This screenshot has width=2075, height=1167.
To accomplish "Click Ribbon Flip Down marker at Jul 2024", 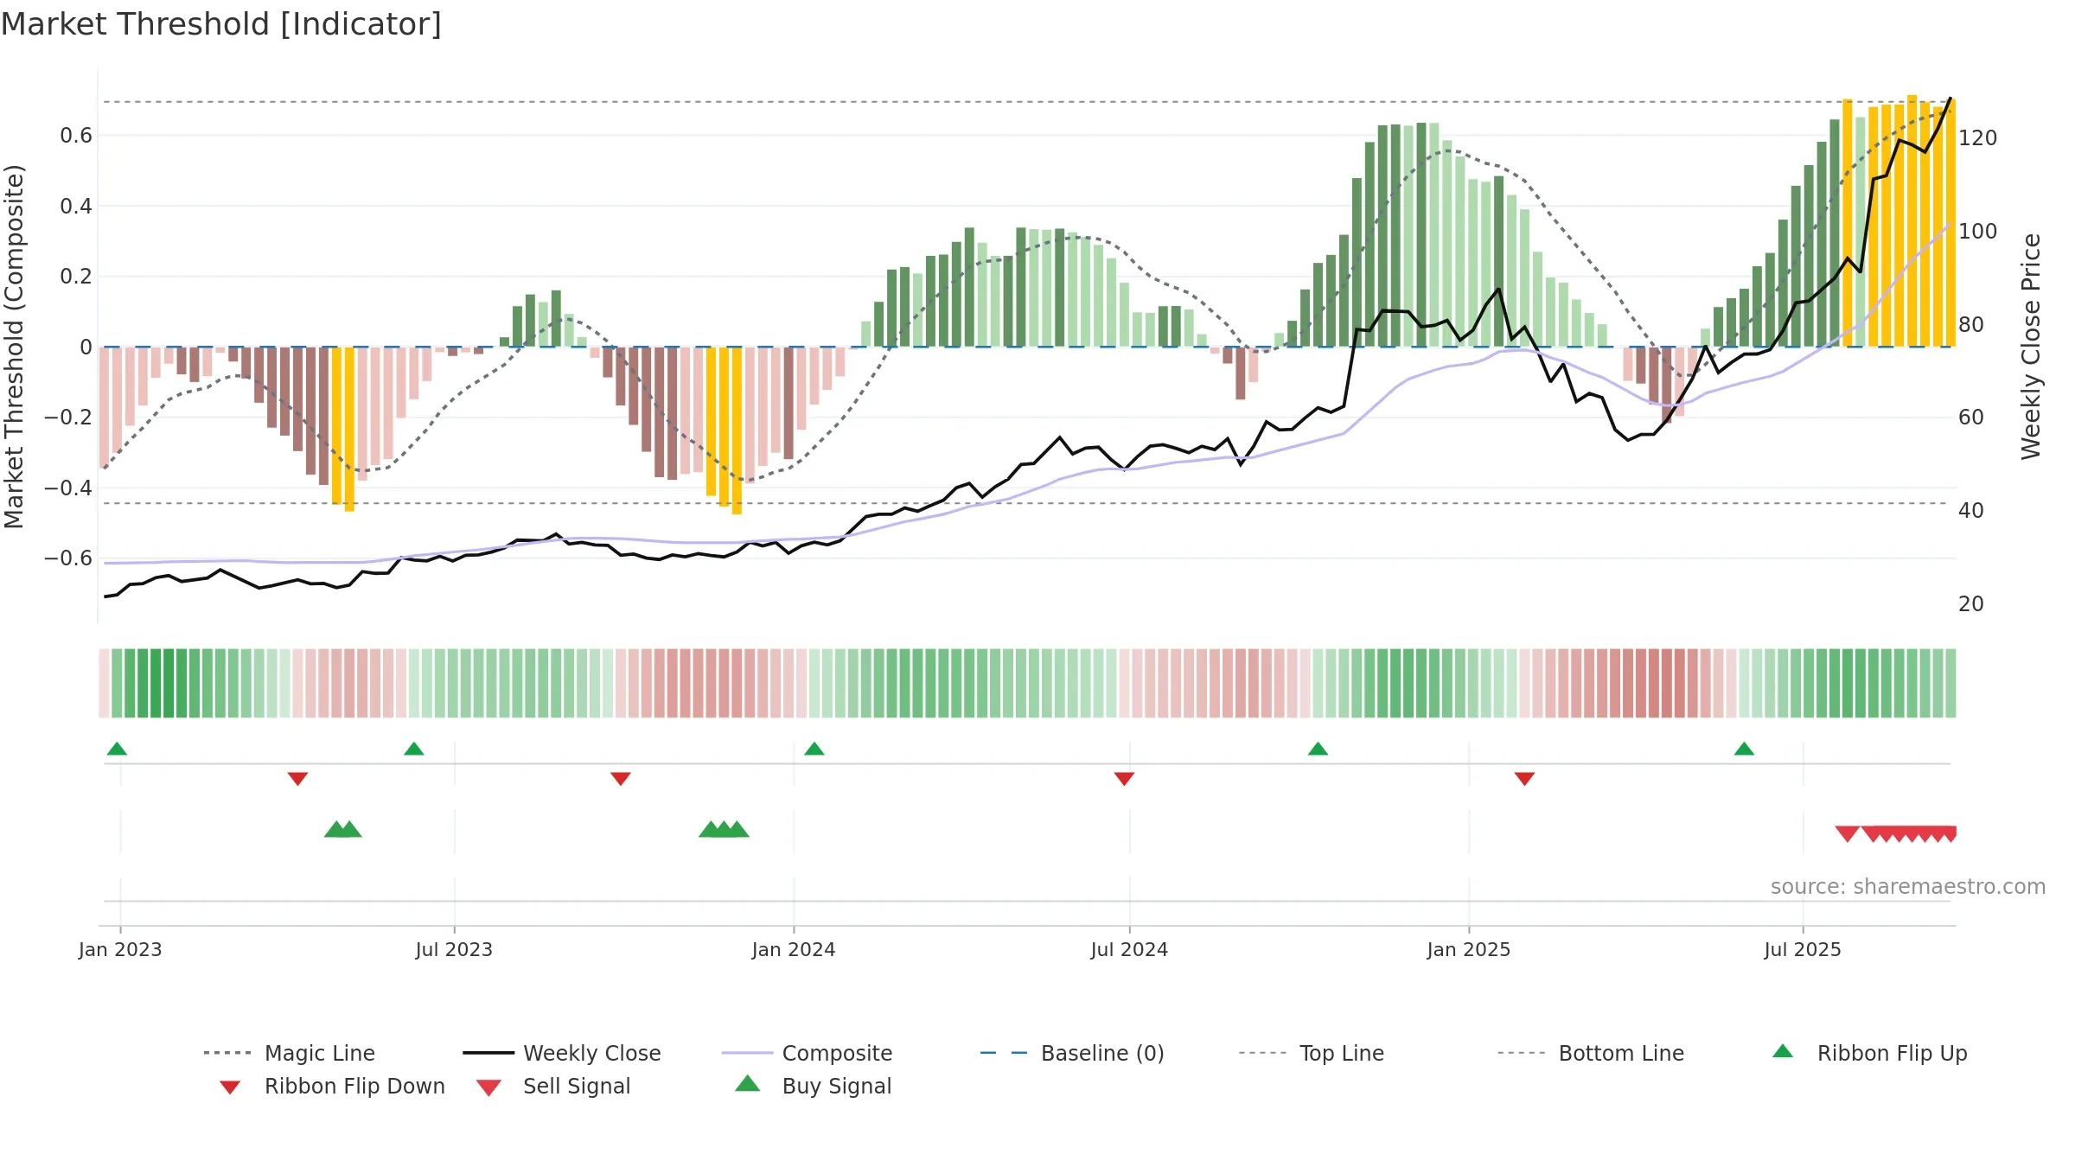I will tap(1124, 779).
